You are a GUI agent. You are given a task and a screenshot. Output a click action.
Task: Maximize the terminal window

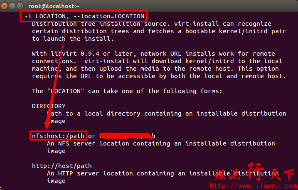(20, 6)
